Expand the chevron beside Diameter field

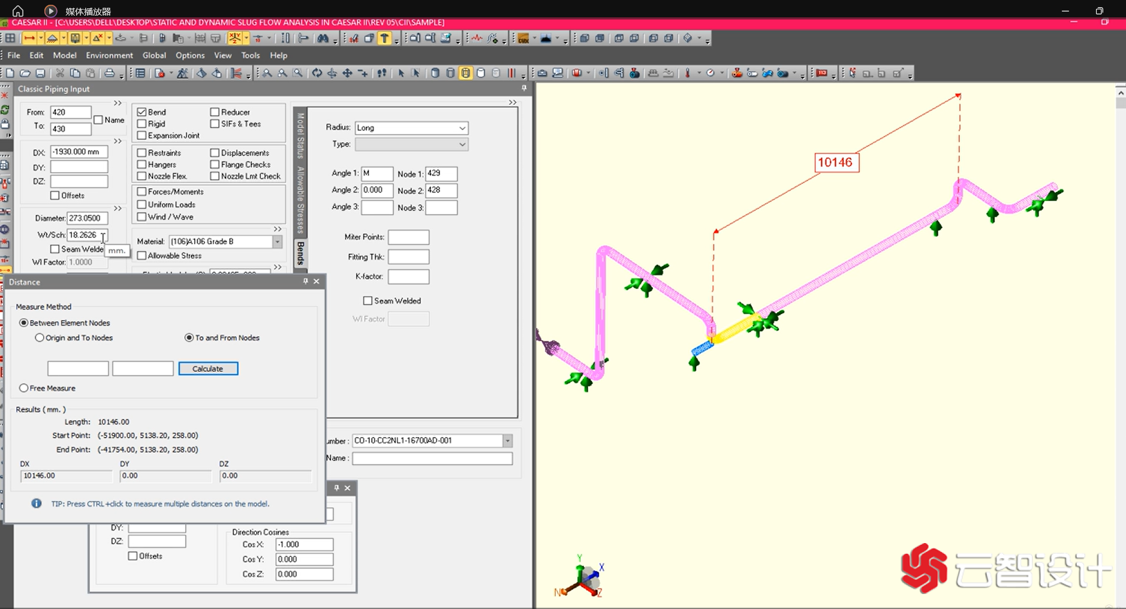point(118,209)
